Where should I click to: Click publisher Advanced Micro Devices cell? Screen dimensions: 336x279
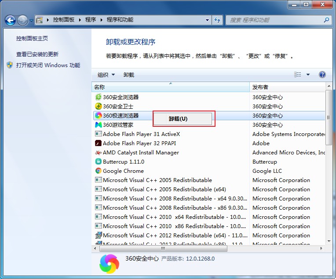coord(289,152)
